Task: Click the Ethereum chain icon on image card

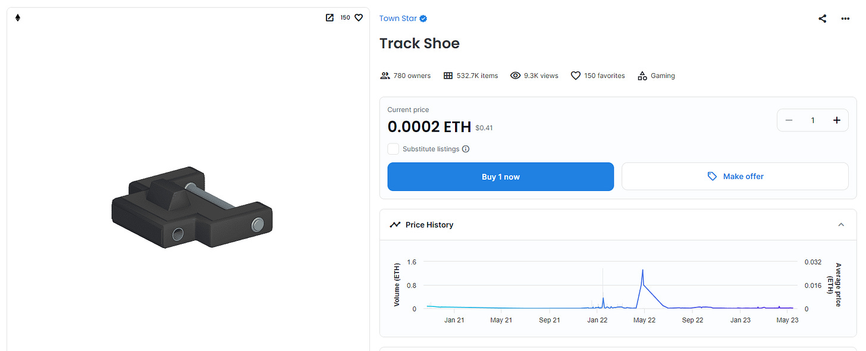Action: (18, 18)
